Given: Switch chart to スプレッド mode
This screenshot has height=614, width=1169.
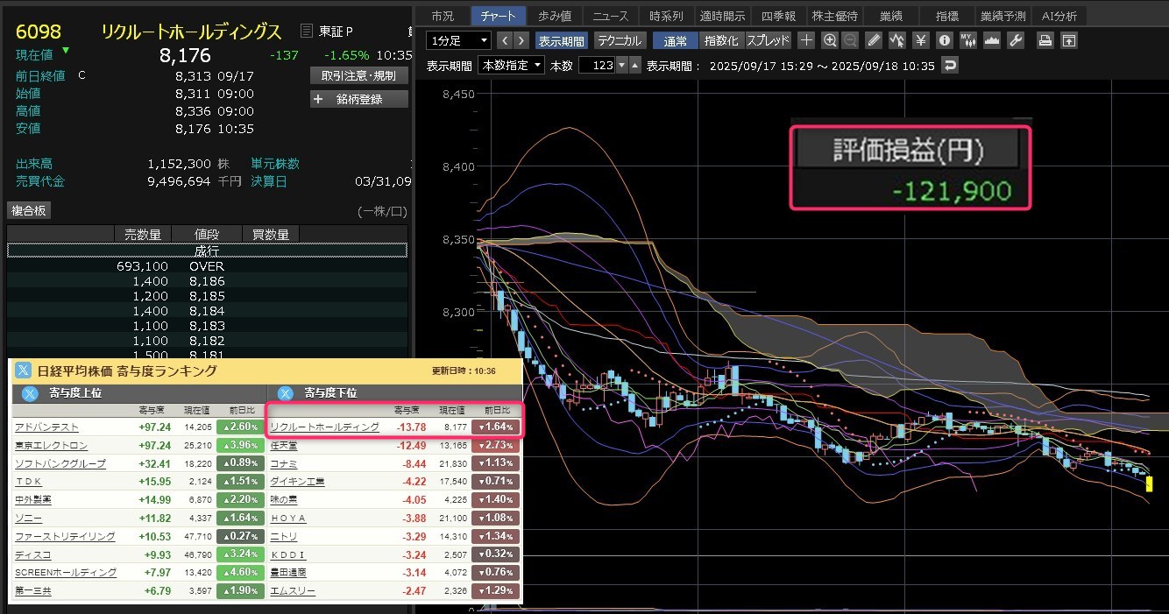Looking at the screenshot, I should [769, 40].
